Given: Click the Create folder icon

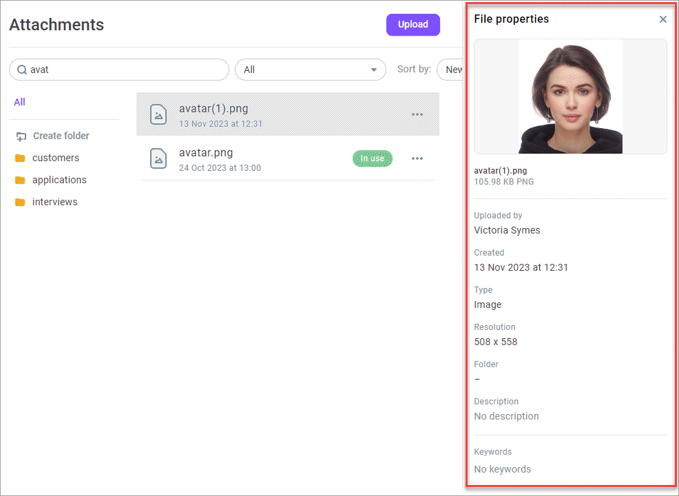Looking at the screenshot, I should click(21, 137).
